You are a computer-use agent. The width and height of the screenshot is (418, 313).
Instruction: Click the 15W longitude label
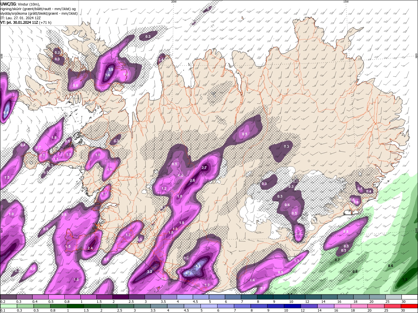pyautogui.click(x=346, y=2)
